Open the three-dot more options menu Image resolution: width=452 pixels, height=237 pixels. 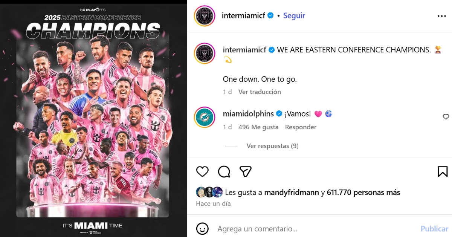[441, 16]
